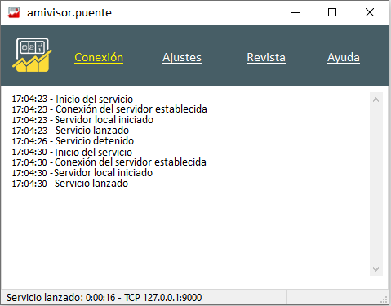This screenshot has height=306, width=391.
Task: Maximize the amivisor.puente window
Action: coord(332,12)
